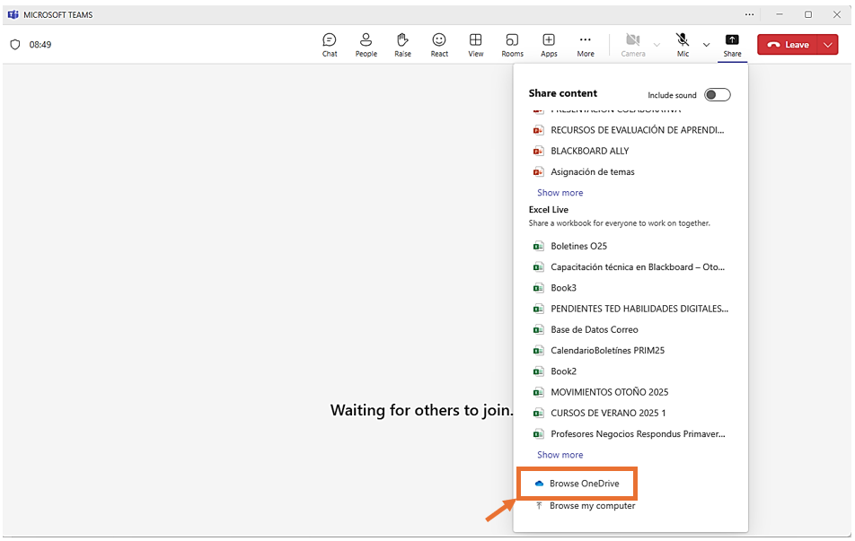Click Browse OneDrive

[584, 484]
